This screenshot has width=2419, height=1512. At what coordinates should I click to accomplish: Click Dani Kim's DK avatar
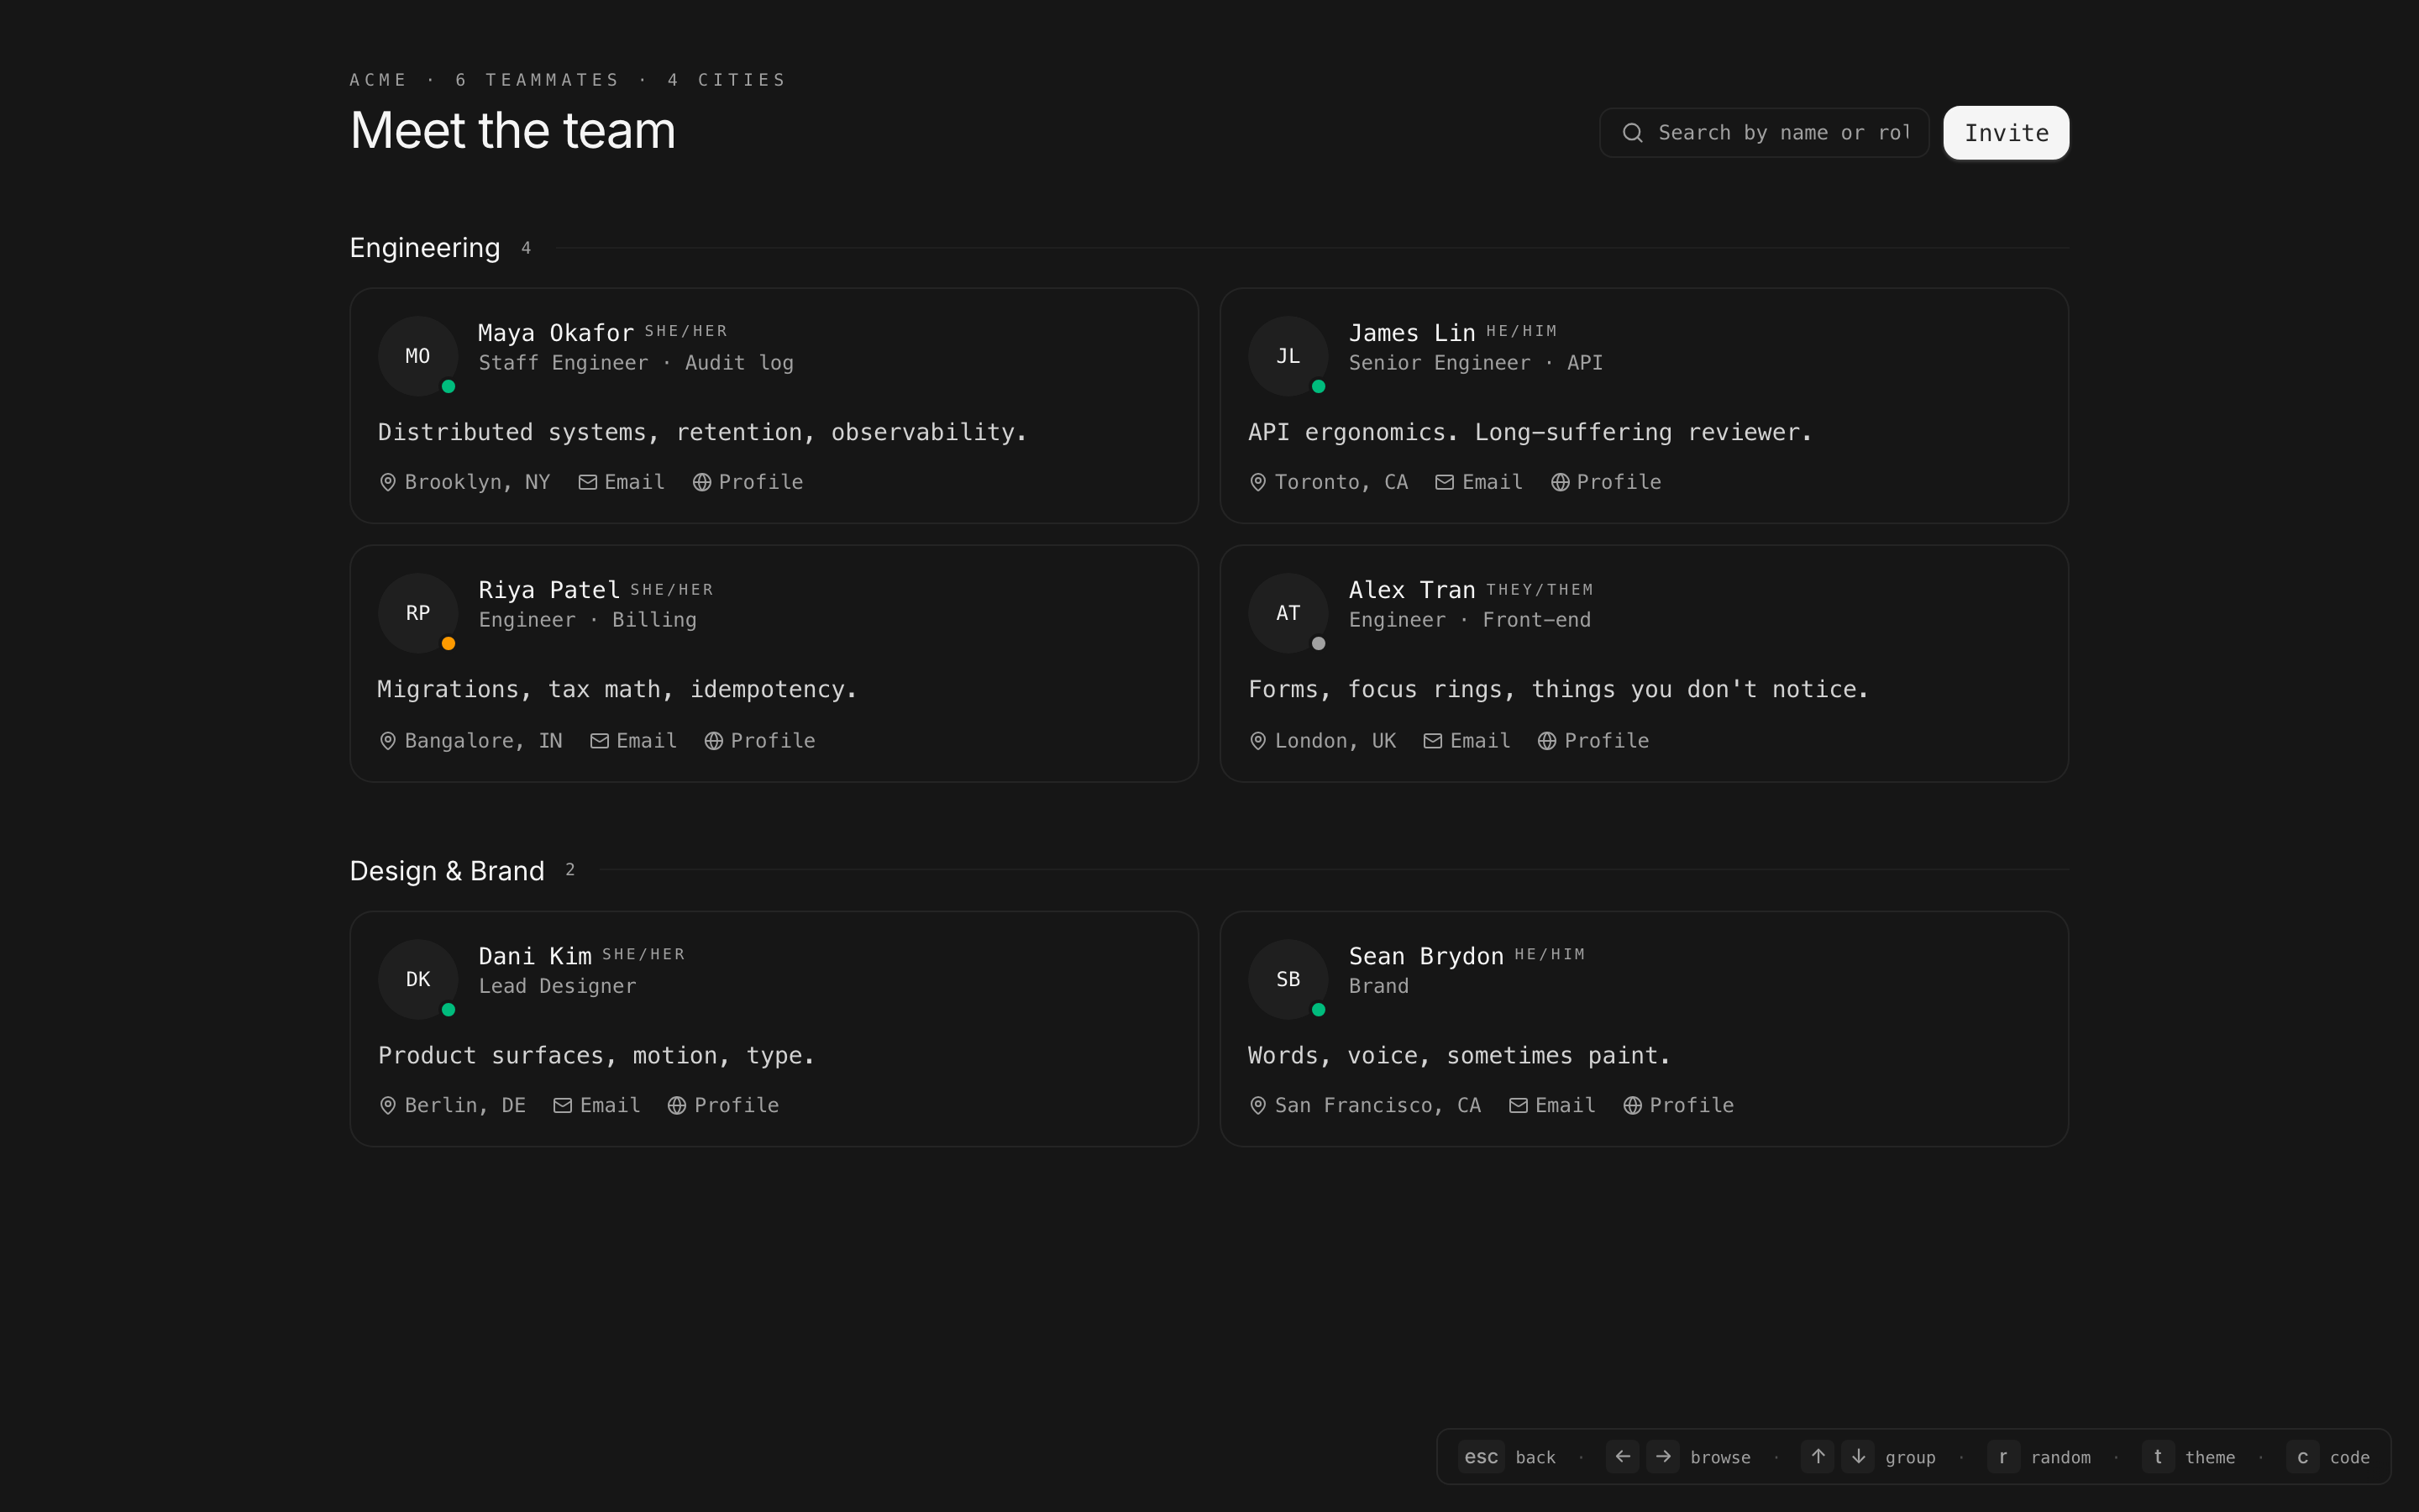pos(417,979)
